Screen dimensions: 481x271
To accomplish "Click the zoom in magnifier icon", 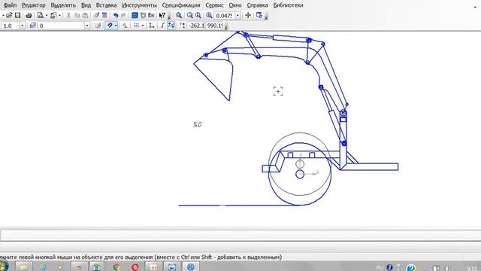I will (x=190, y=15).
